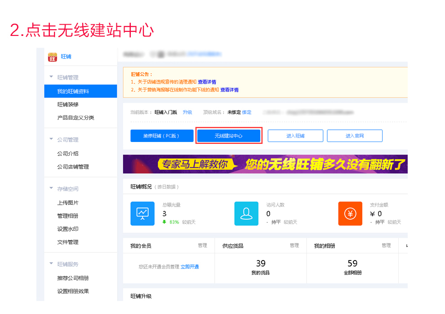Click the 支付金额 yen icon tile
The width and height of the screenshot is (445, 314).
[350, 213]
